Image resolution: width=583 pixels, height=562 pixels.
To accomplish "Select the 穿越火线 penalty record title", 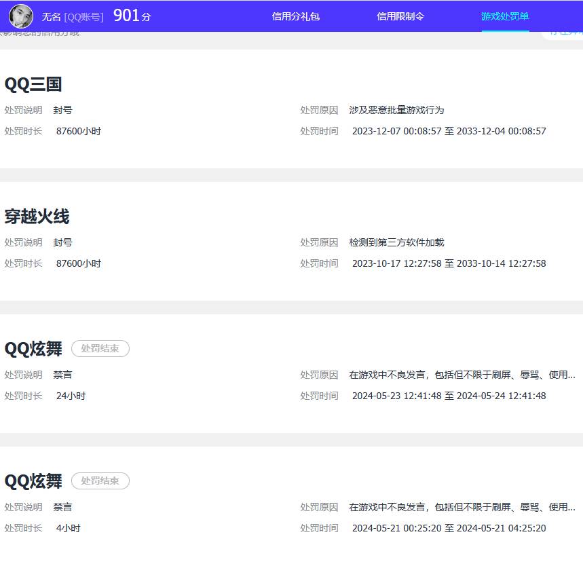I will pyautogui.click(x=37, y=217).
